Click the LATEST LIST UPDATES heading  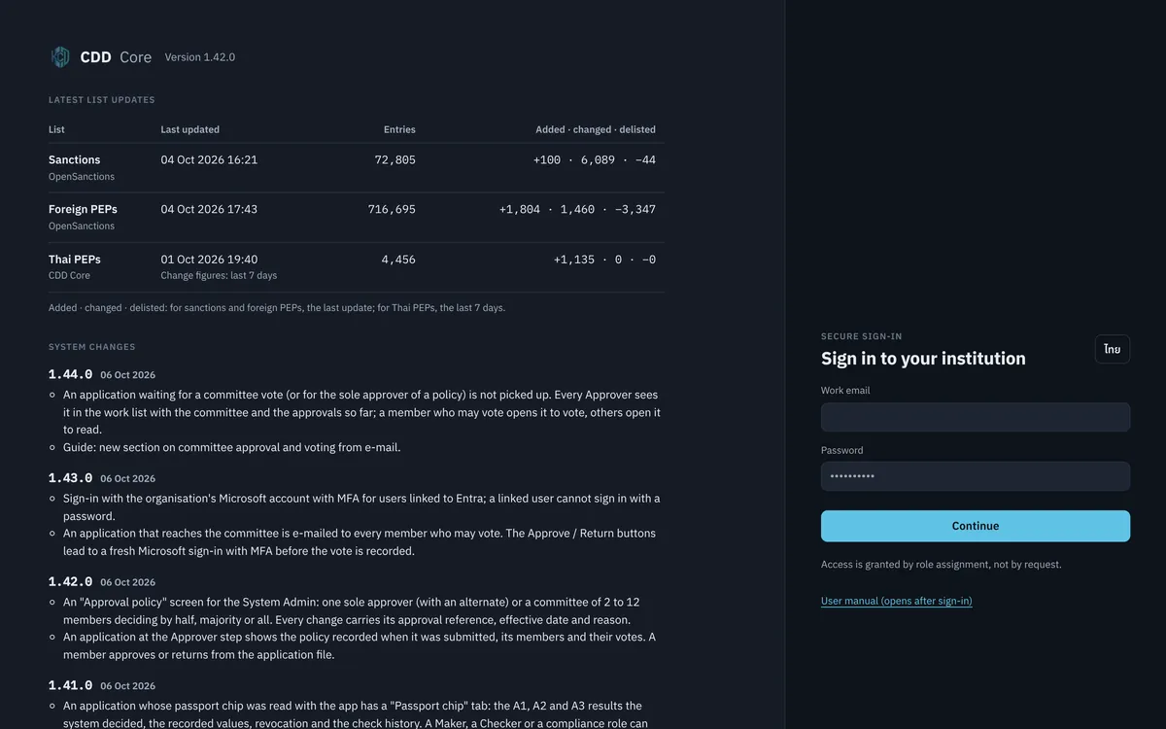coord(102,100)
